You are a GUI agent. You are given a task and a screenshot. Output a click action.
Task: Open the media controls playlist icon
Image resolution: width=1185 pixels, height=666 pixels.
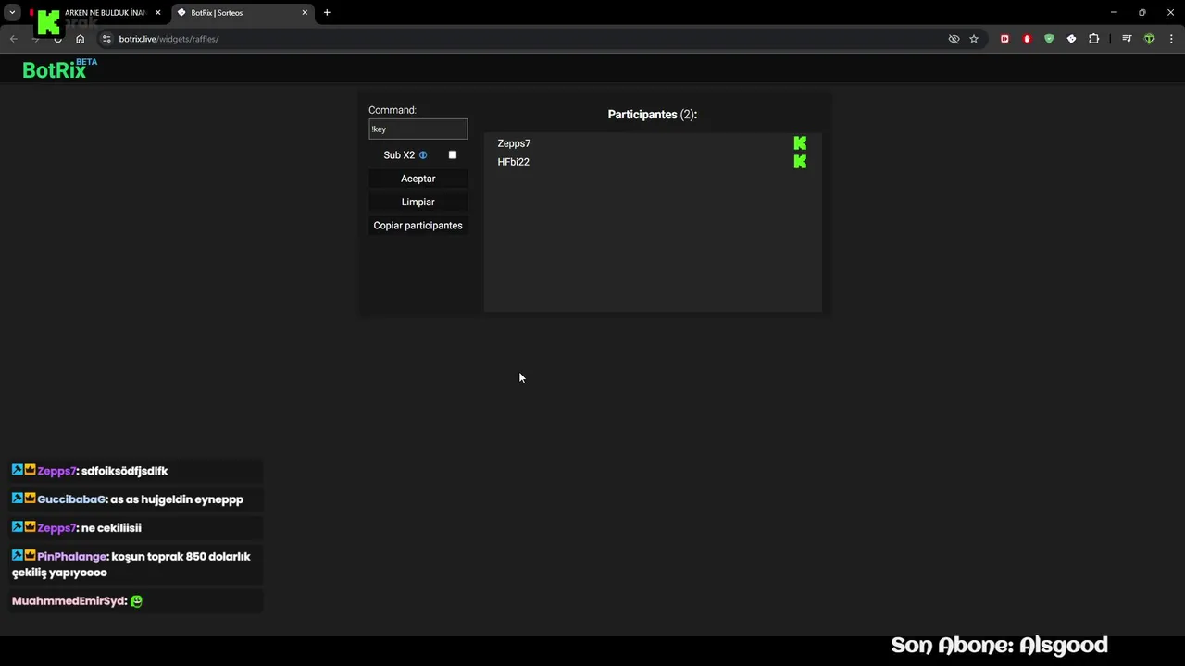coord(1127,39)
